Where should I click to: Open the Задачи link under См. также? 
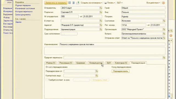click(18, 22)
